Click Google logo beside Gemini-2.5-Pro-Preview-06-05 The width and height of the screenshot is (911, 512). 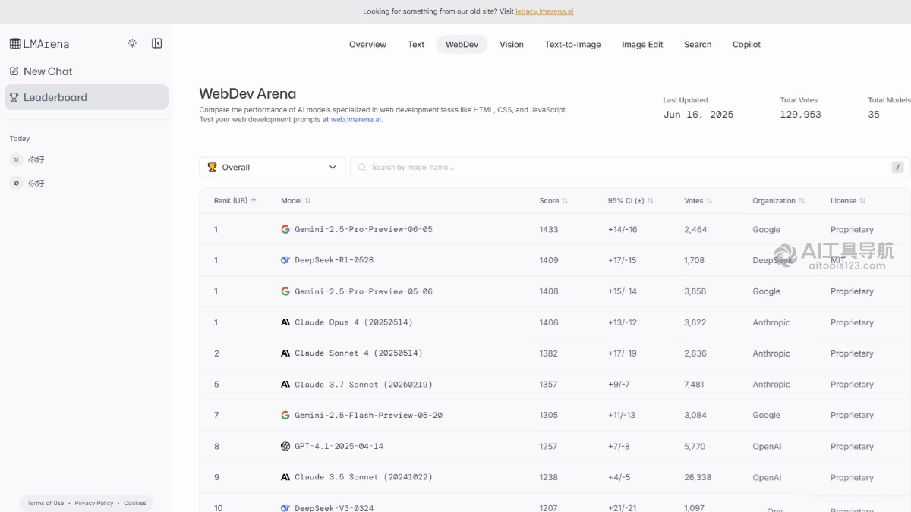pyautogui.click(x=285, y=229)
